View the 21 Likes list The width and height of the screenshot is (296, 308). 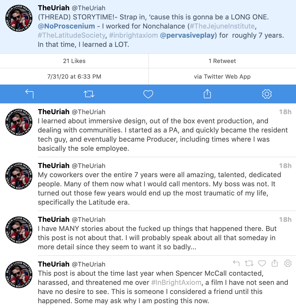click(x=74, y=61)
